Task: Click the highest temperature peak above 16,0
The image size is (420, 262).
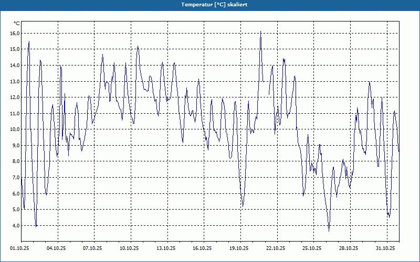Action: 260,31
